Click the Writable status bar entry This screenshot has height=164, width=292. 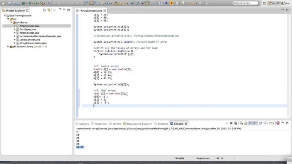(180, 158)
